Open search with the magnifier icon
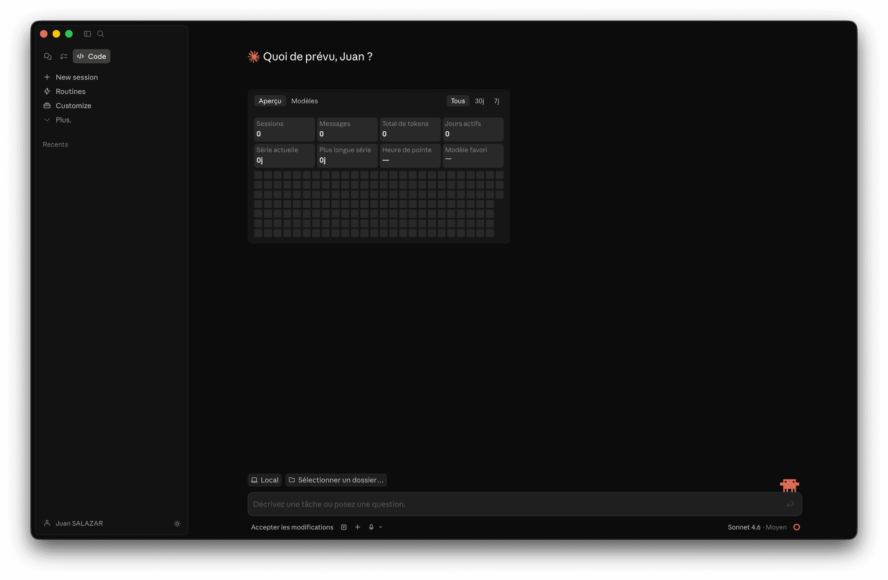Image resolution: width=888 pixels, height=580 pixels. [x=100, y=34]
